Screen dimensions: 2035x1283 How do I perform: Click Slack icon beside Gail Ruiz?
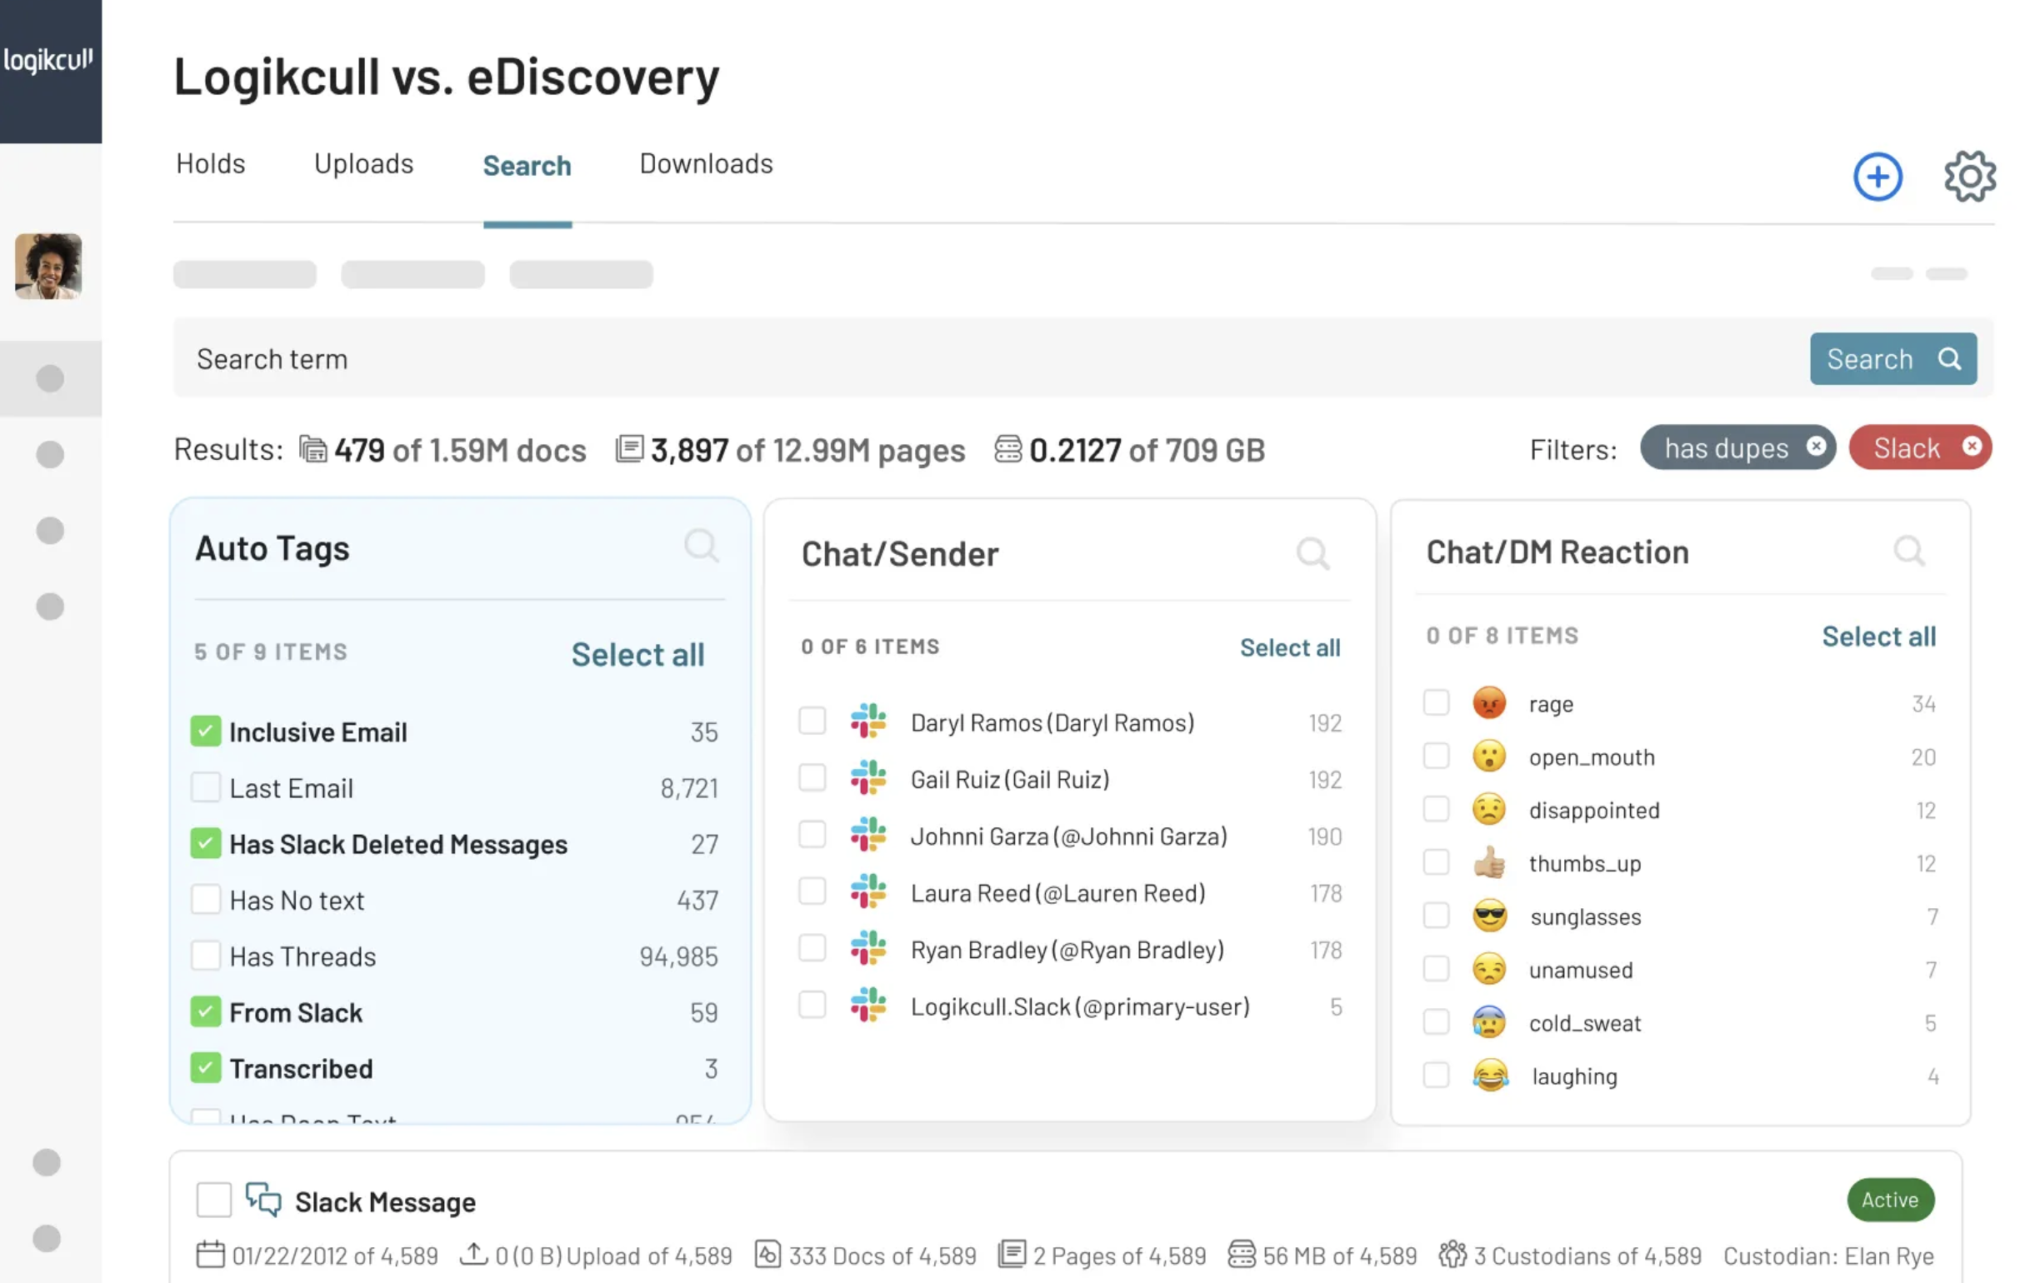[x=868, y=778]
